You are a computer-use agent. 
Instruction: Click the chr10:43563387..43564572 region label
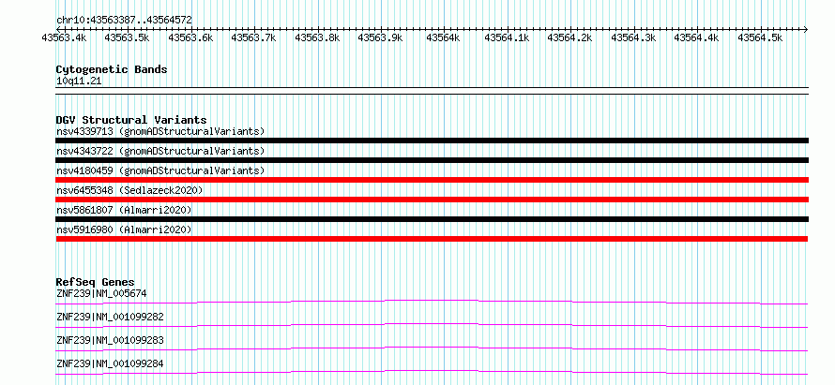tap(124, 20)
